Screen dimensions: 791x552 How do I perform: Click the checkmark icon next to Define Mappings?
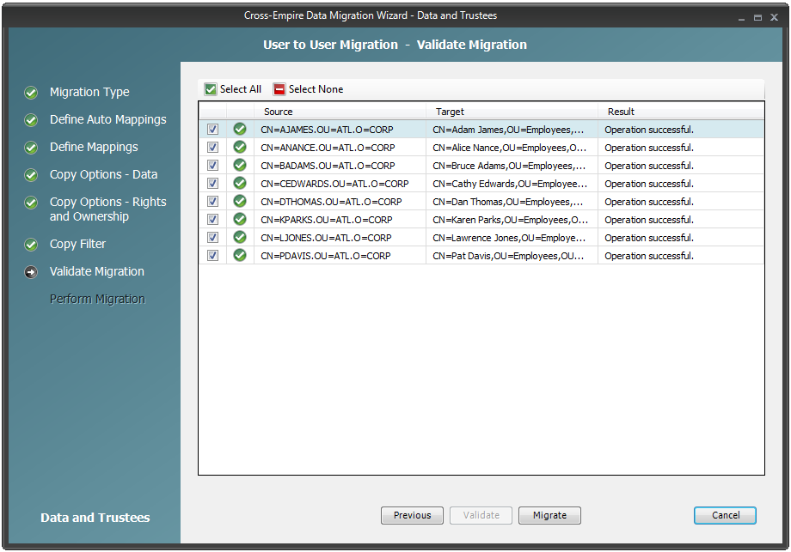click(x=31, y=148)
